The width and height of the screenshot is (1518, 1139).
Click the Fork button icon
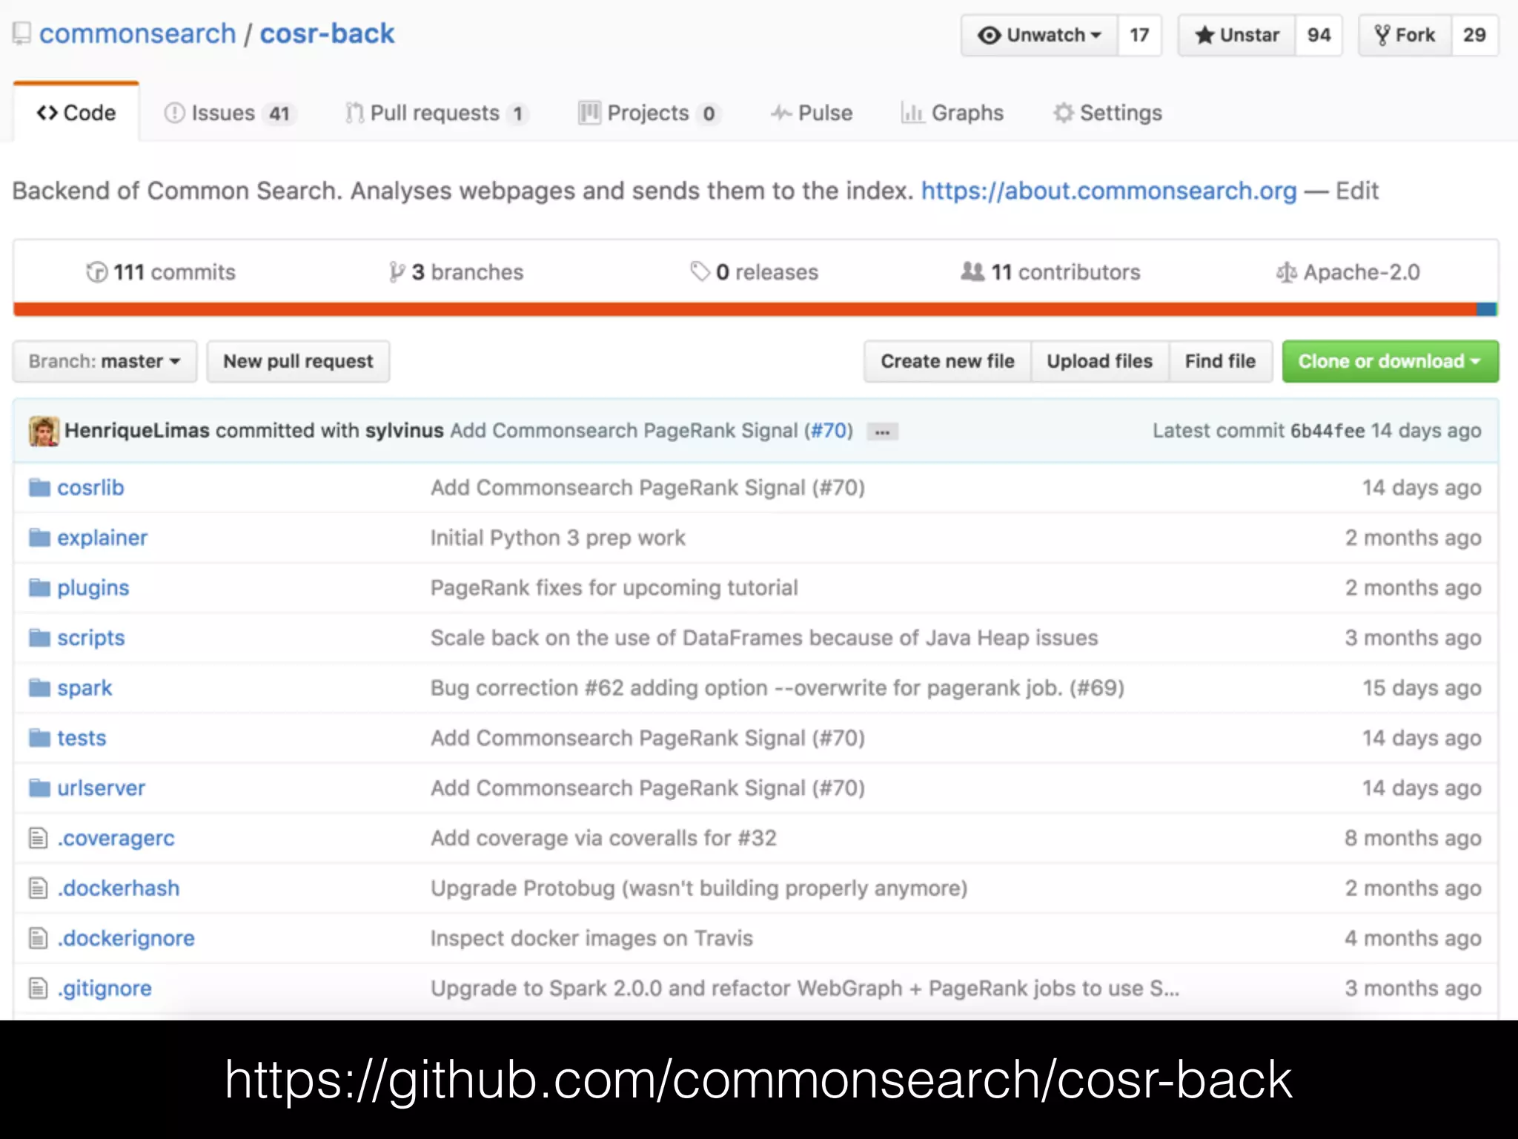tap(1382, 35)
